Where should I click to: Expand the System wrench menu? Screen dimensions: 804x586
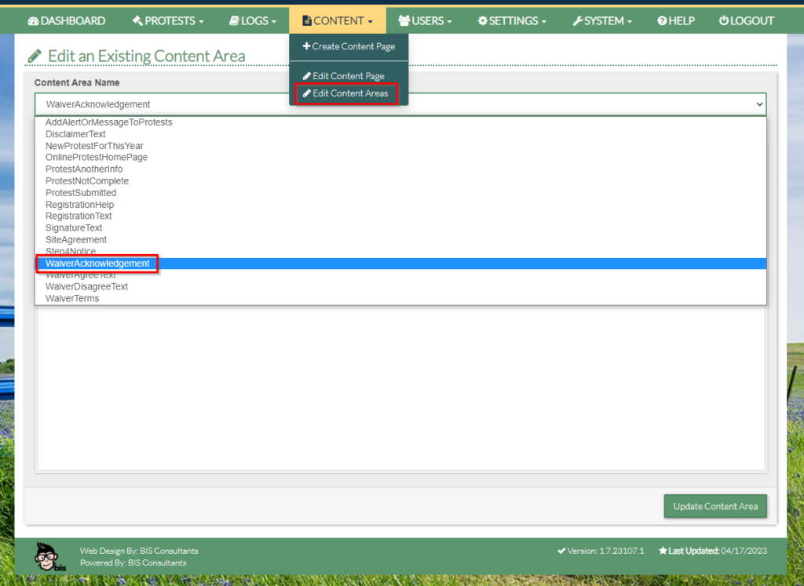coord(602,20)
